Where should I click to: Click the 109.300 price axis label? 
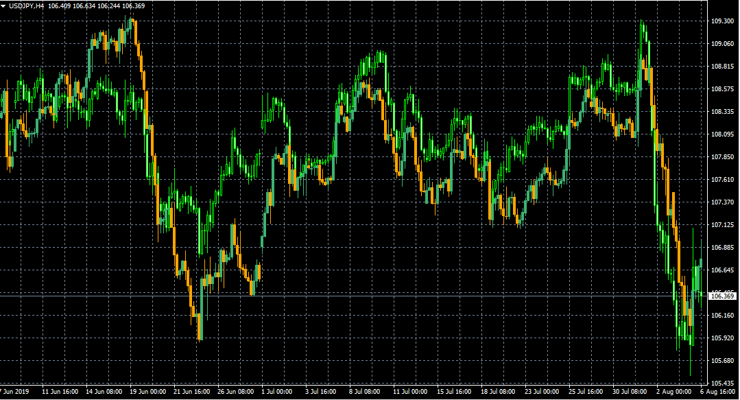(x=722, y=21)
